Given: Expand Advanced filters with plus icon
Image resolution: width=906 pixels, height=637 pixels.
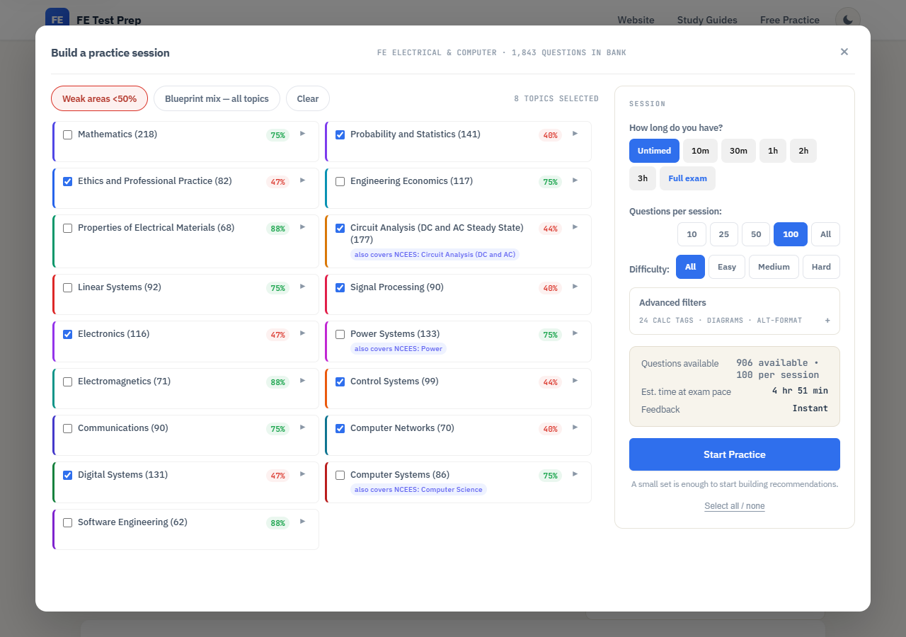Looking at the screenshot, I should (827, 321).
